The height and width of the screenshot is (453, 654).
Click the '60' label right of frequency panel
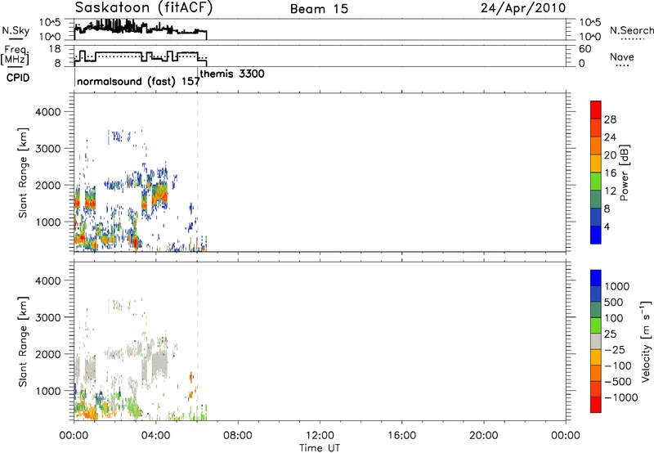[x=585, y=49]
